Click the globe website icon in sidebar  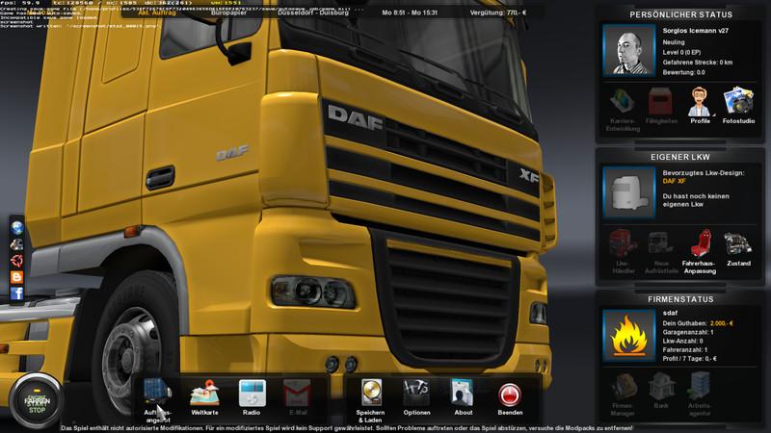point(16,226)
